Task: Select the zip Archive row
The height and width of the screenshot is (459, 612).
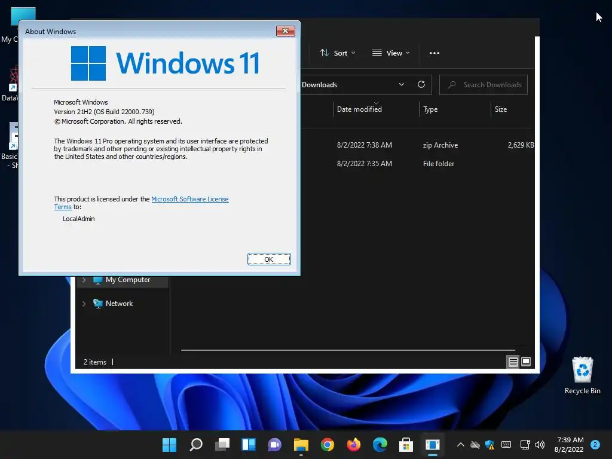Action: click(x=418, y=145)
